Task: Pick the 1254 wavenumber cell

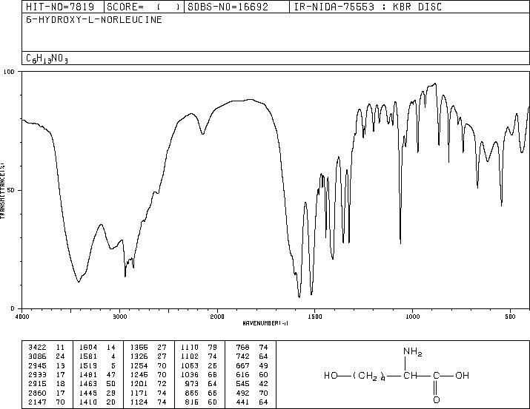Action: 139,365
